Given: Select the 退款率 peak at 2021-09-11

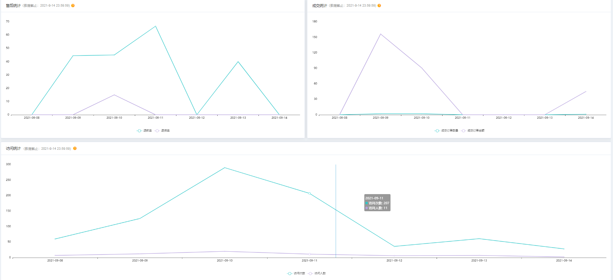Looking at the screenshot, I should [155, 26].
